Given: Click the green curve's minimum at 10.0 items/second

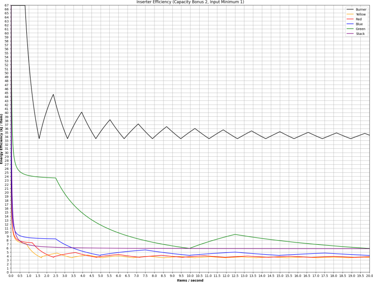Looking at the screenshot, I should (190, 248).
